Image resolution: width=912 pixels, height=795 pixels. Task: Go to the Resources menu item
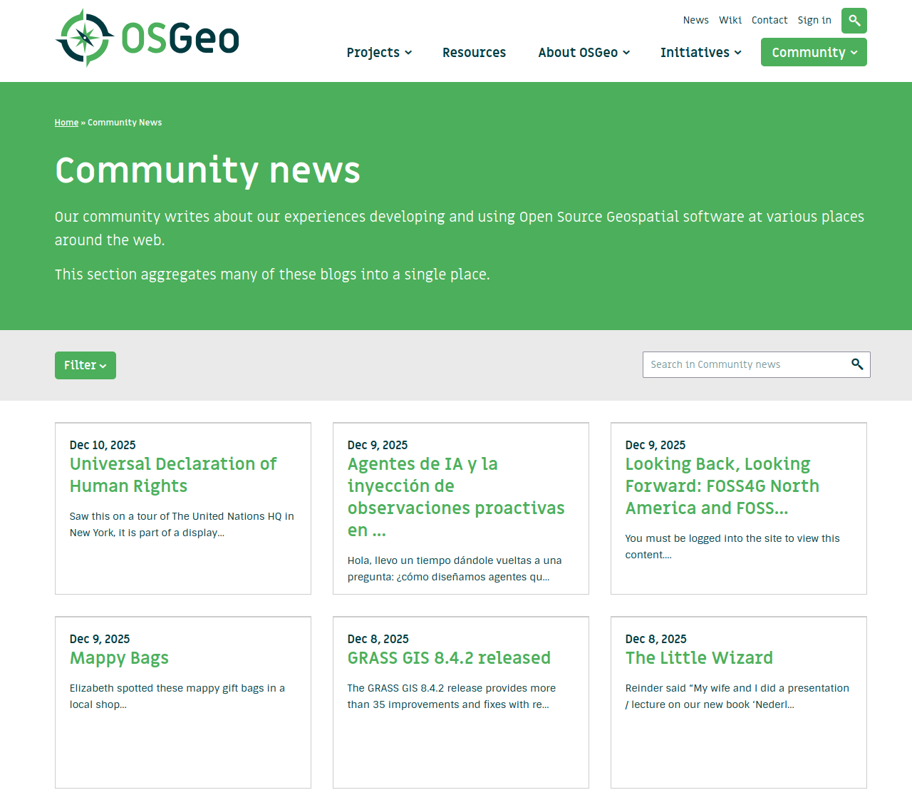(x=474, y=53)
